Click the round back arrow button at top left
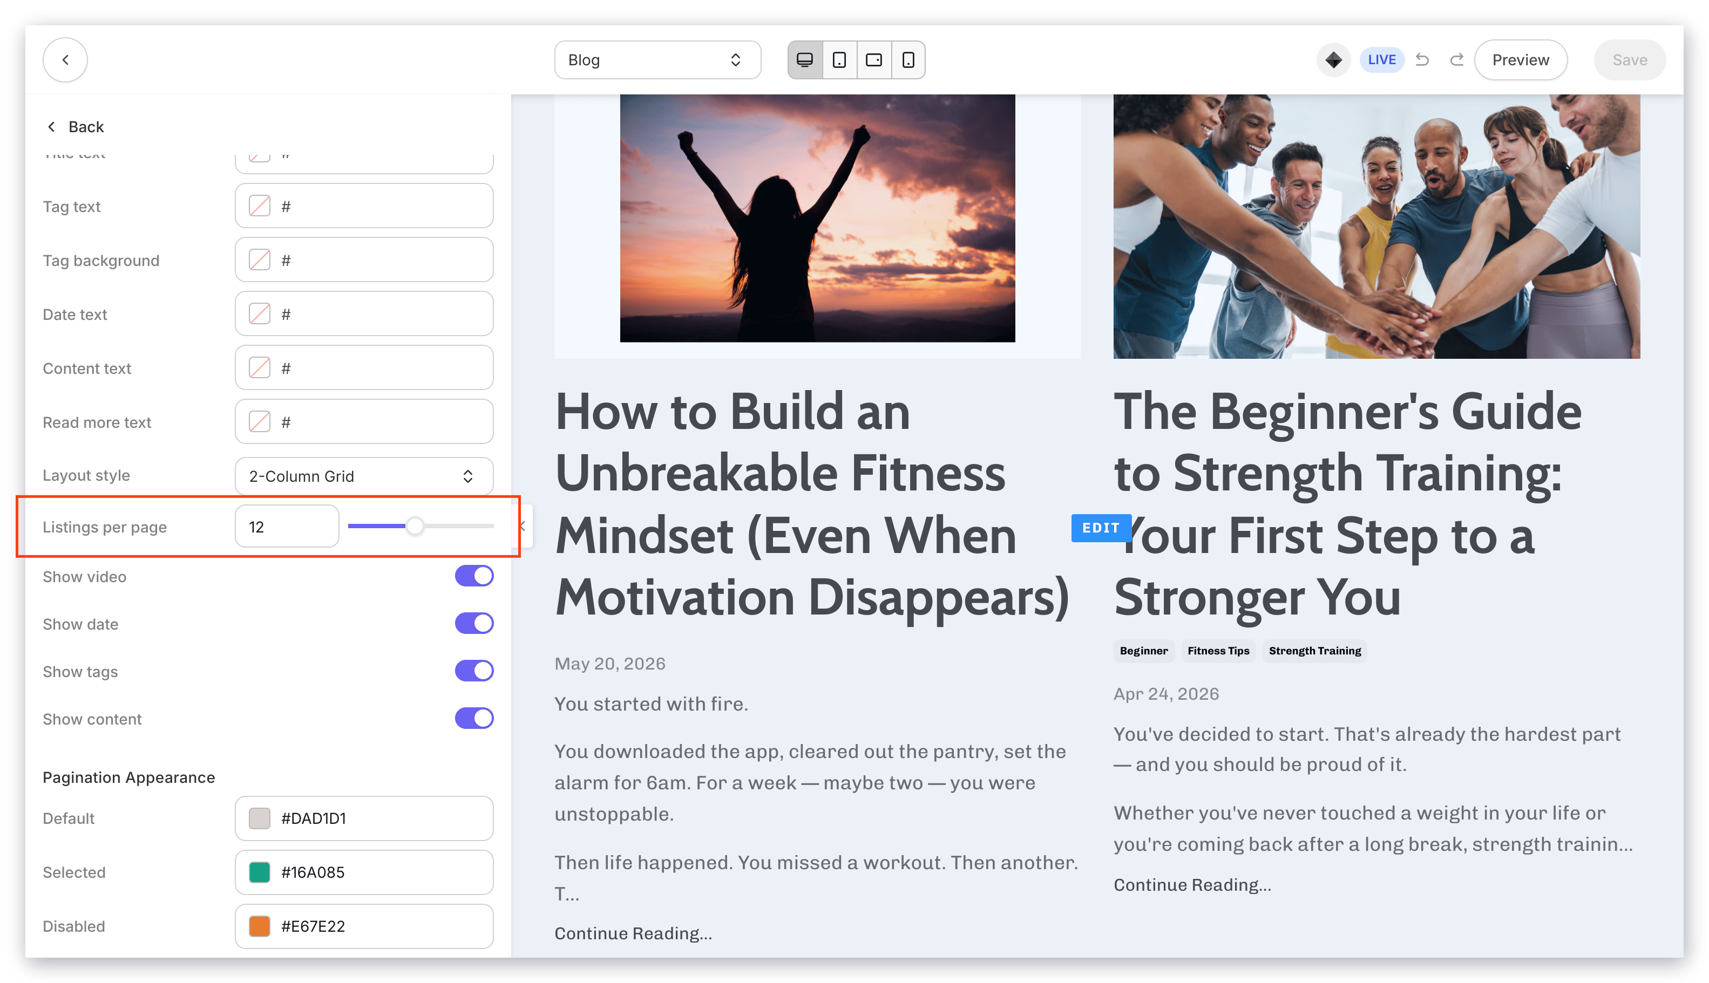 pos(65,59)
